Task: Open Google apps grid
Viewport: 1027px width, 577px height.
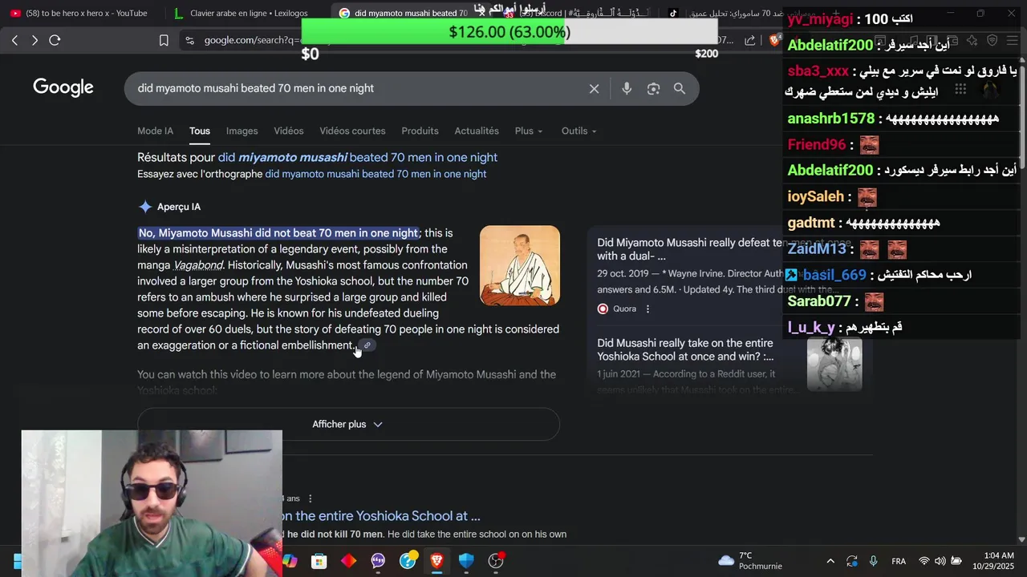Action: 960,91
